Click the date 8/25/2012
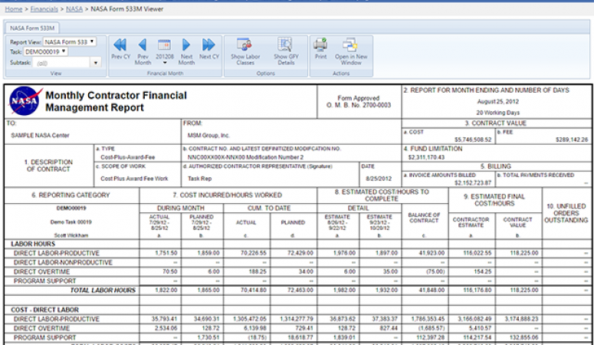 pos(379,179)
